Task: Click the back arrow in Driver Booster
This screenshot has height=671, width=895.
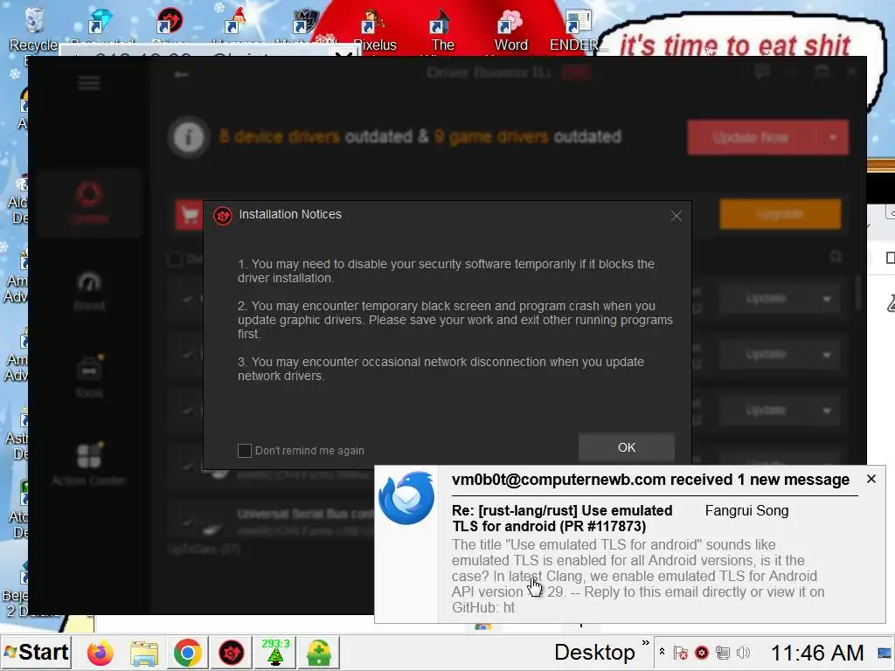Action: pos(182,75)
